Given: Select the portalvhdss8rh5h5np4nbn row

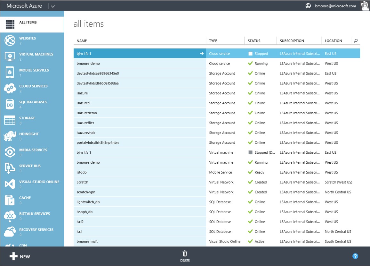Looking at the screenshot, I should 217,142.
